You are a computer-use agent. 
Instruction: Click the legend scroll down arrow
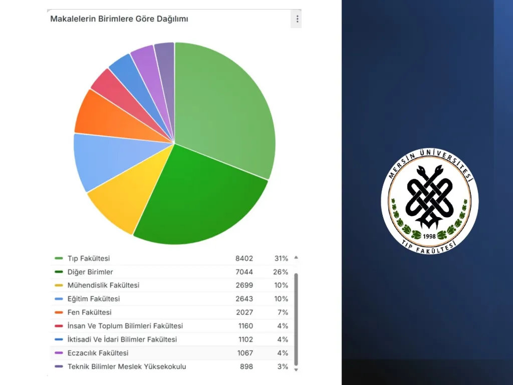click(296, 370)
